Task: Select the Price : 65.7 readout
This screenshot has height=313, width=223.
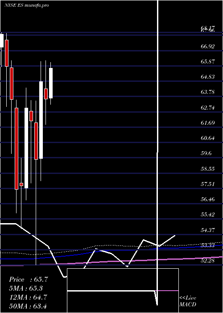Action: (x=29, y=279)
